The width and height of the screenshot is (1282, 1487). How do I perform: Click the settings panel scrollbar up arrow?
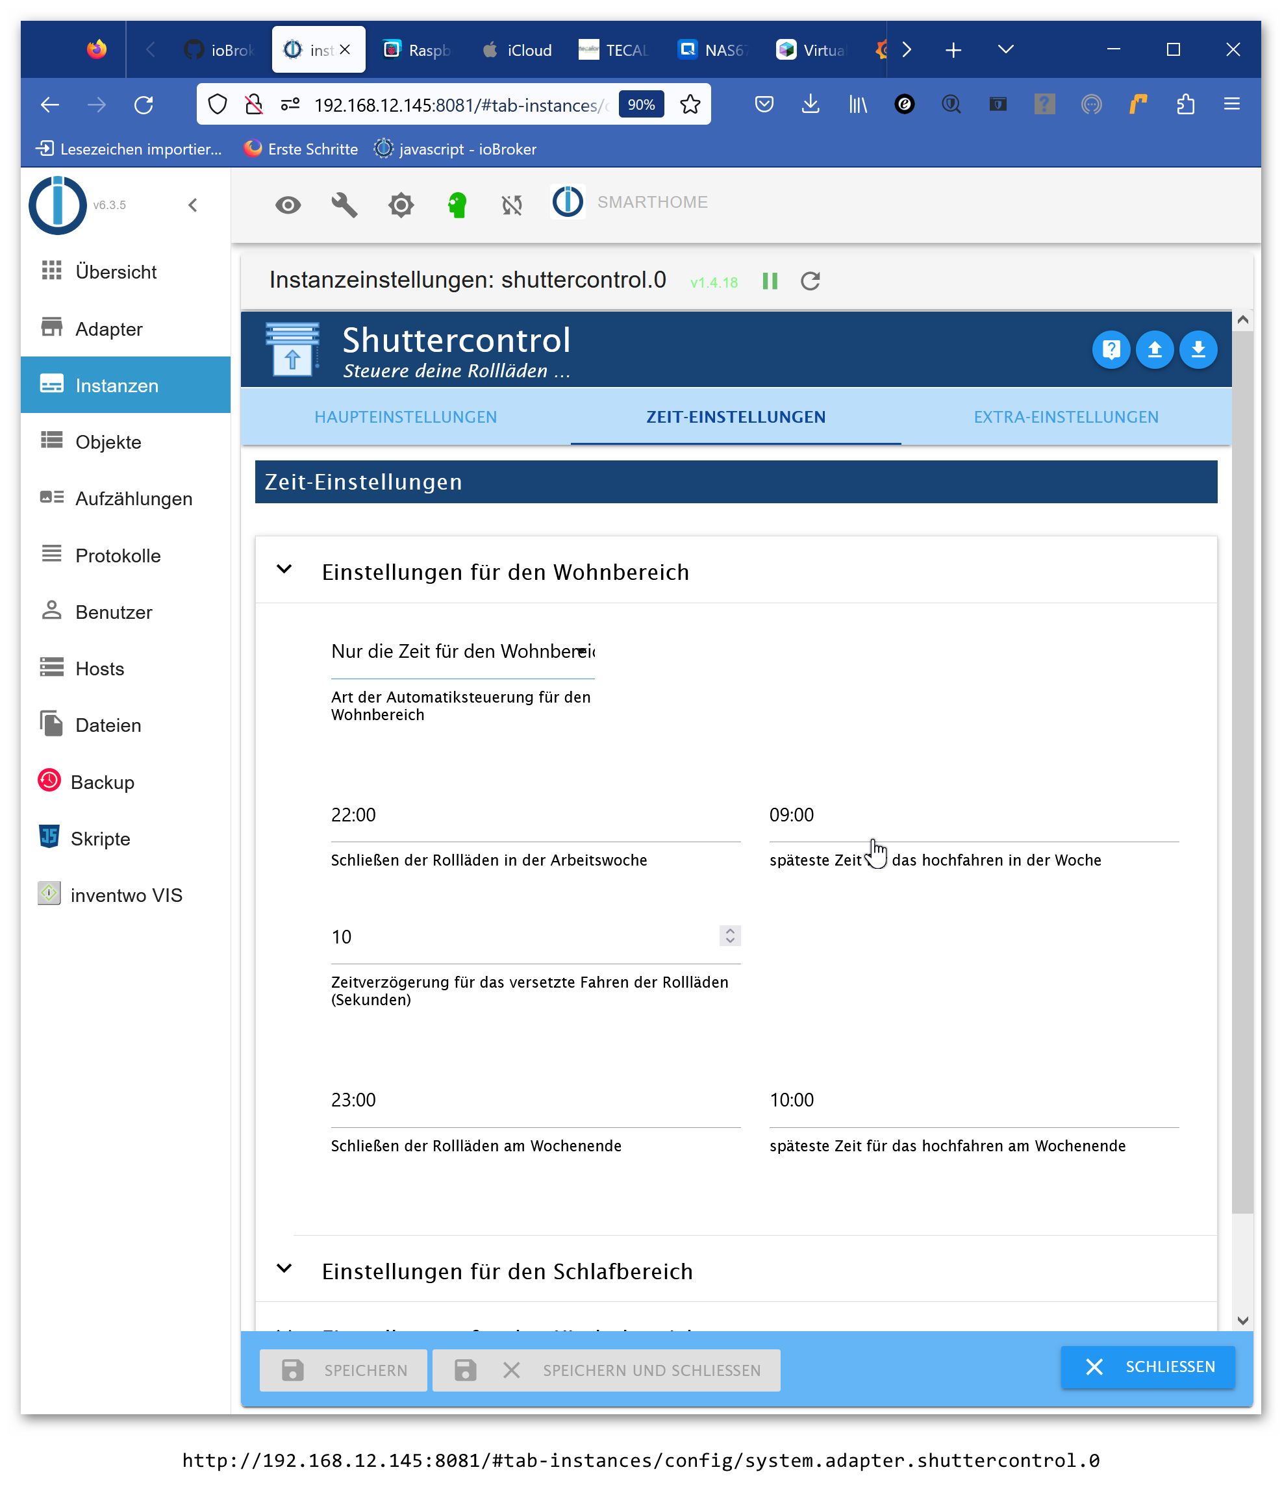tap(1242, 320)
